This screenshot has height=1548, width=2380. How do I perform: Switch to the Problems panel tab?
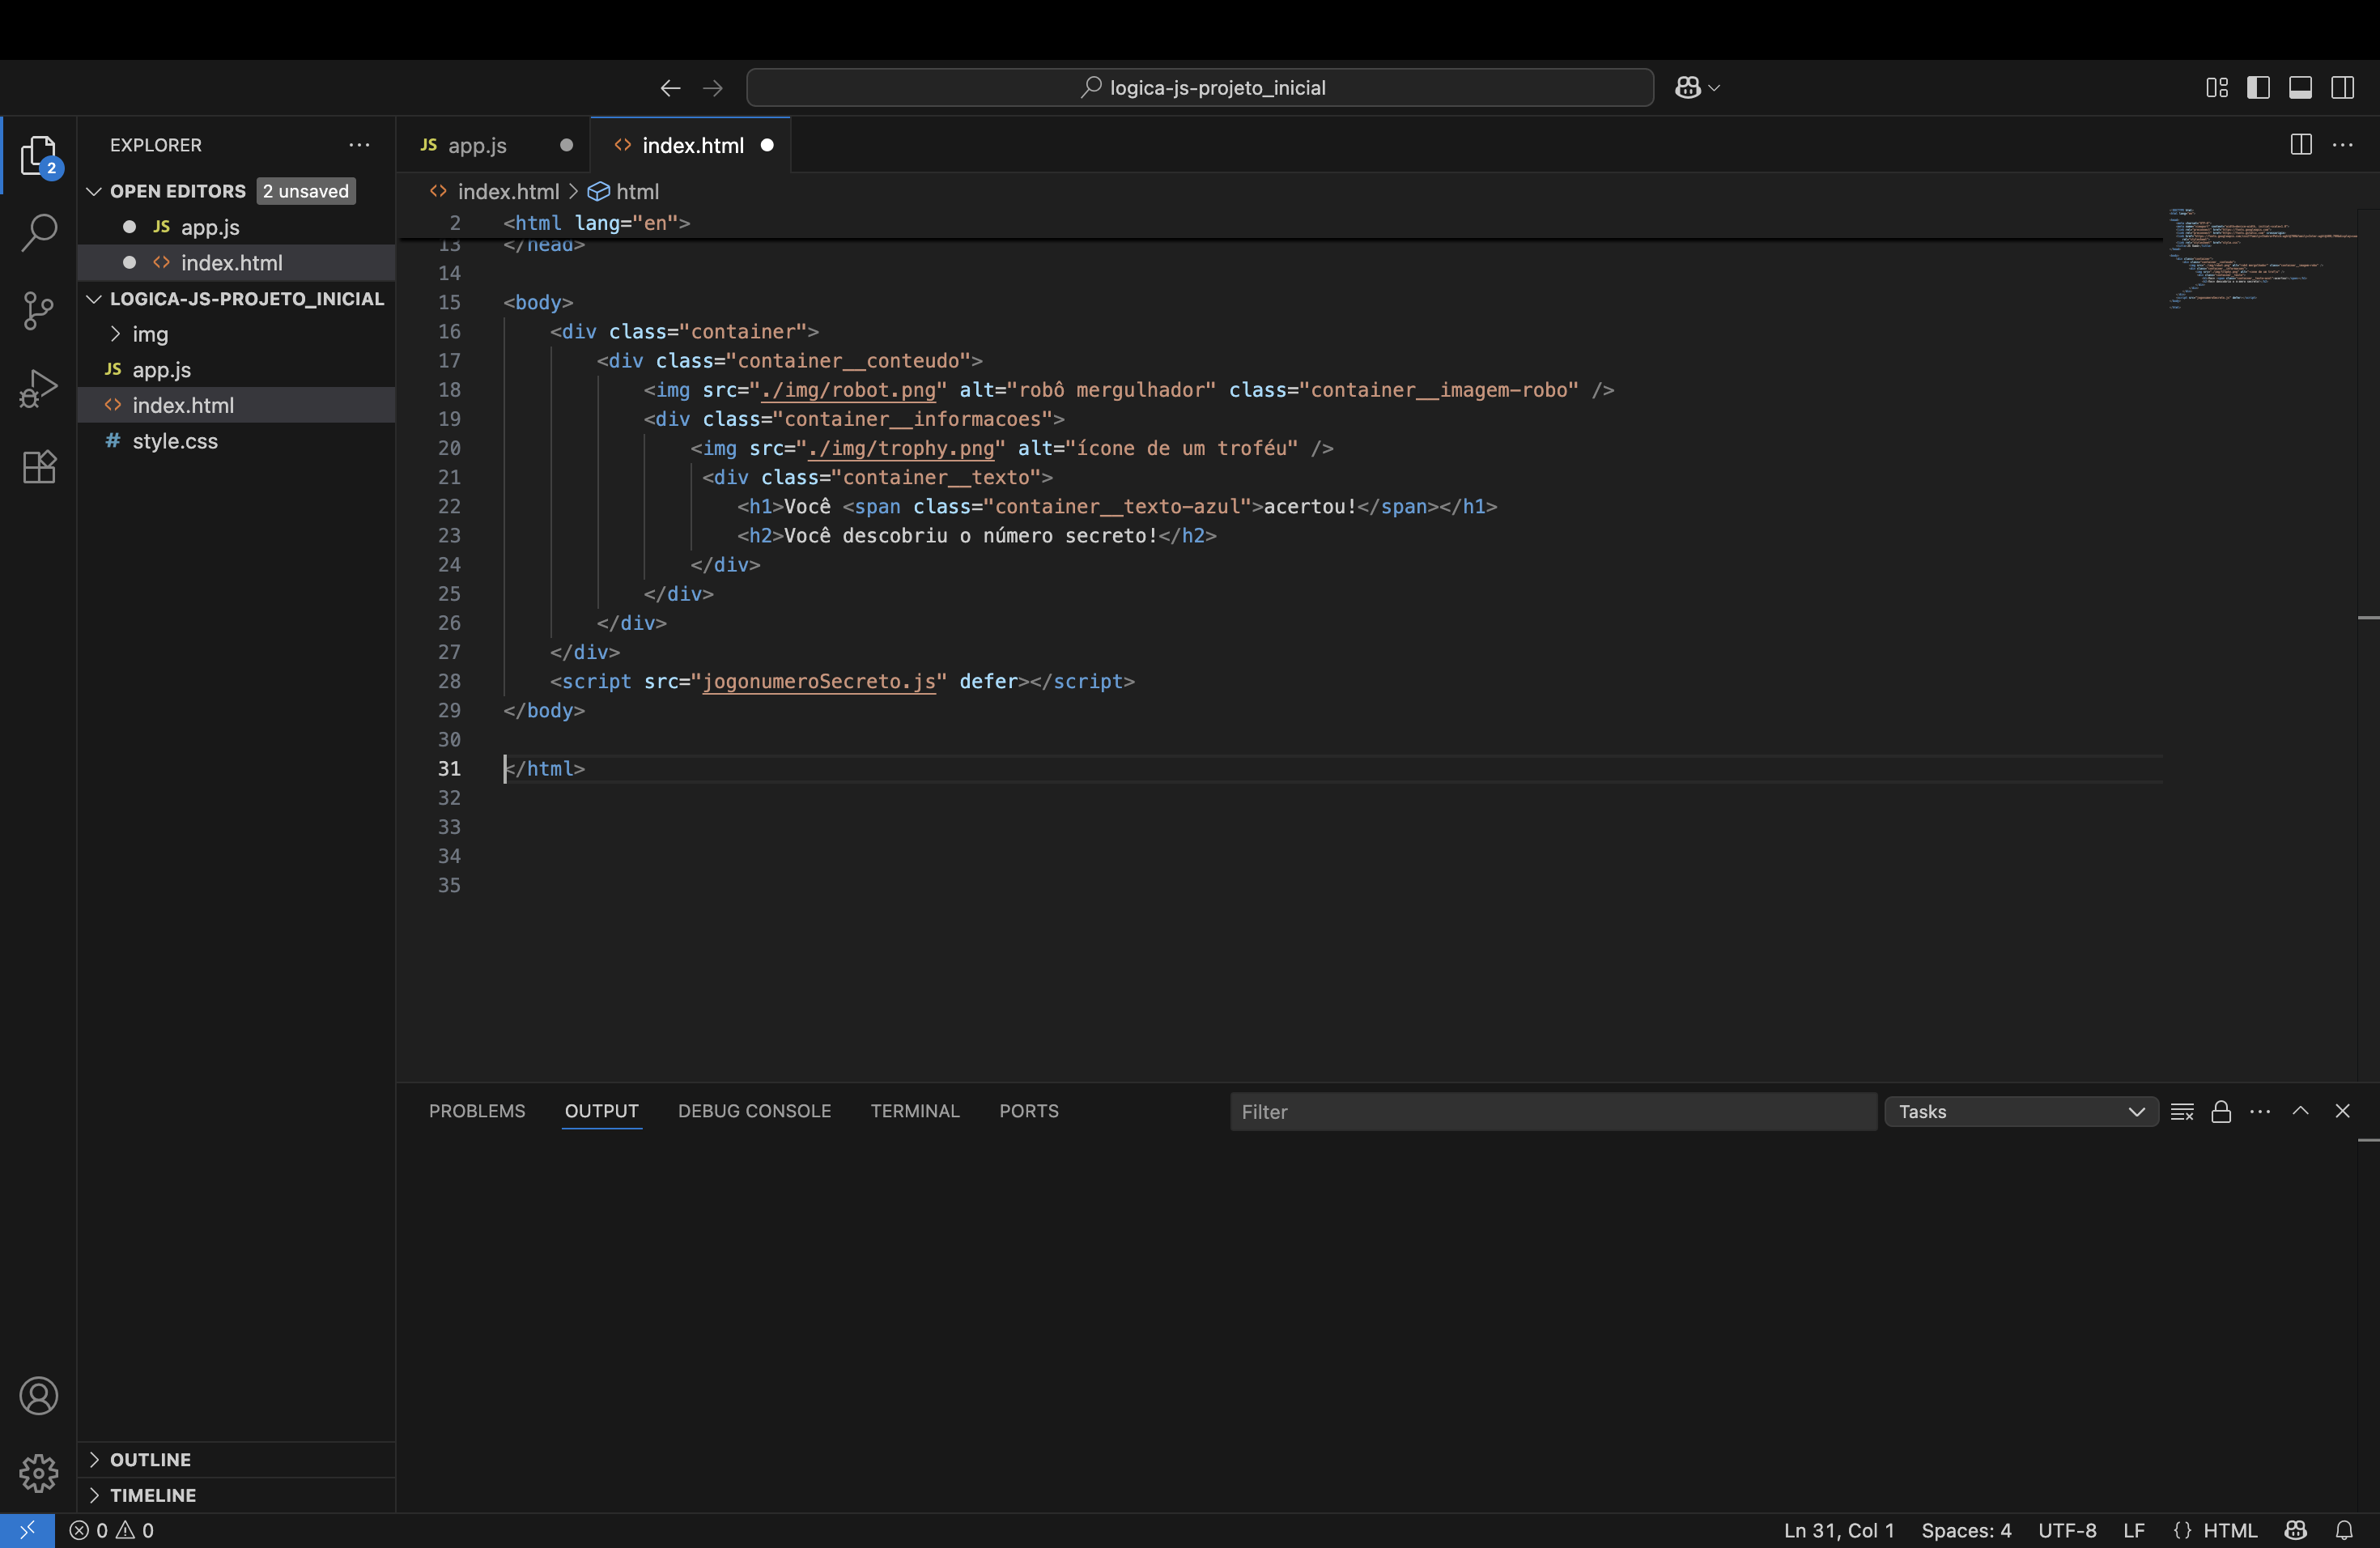(x=477, y=1111)
